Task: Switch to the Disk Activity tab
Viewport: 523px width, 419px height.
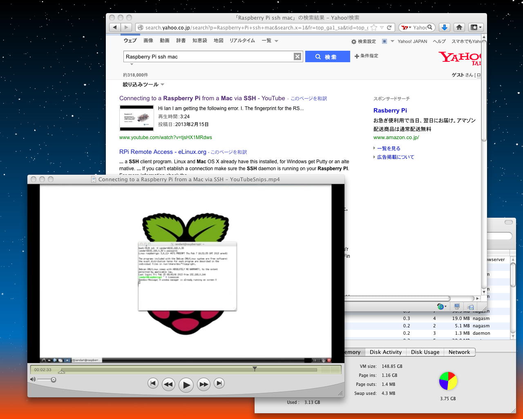Action: (385, 352)
